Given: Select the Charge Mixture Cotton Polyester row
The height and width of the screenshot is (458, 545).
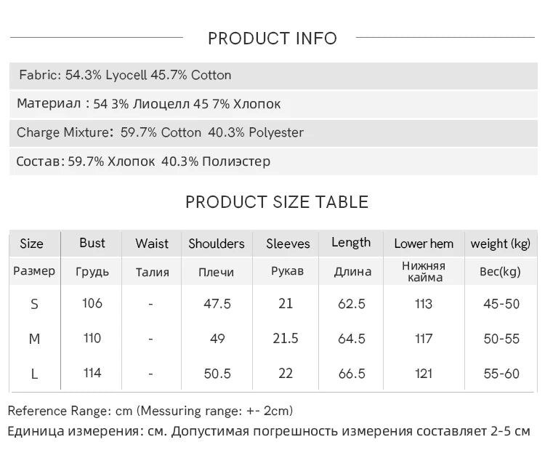Looking at the screenshot, I should point(273,133).
